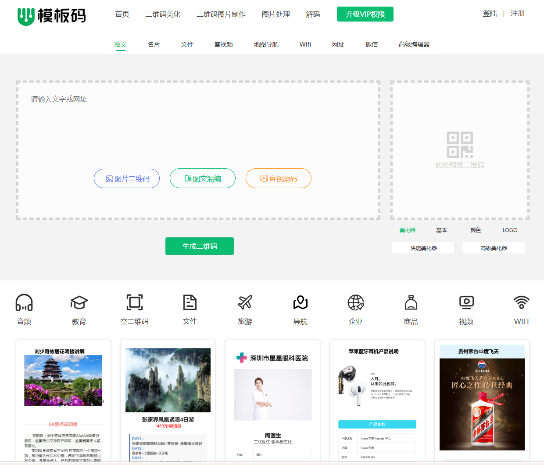Open the 张家界凤凰紧凑4日游 template card

pyautogui.click(x=168, y=401)
